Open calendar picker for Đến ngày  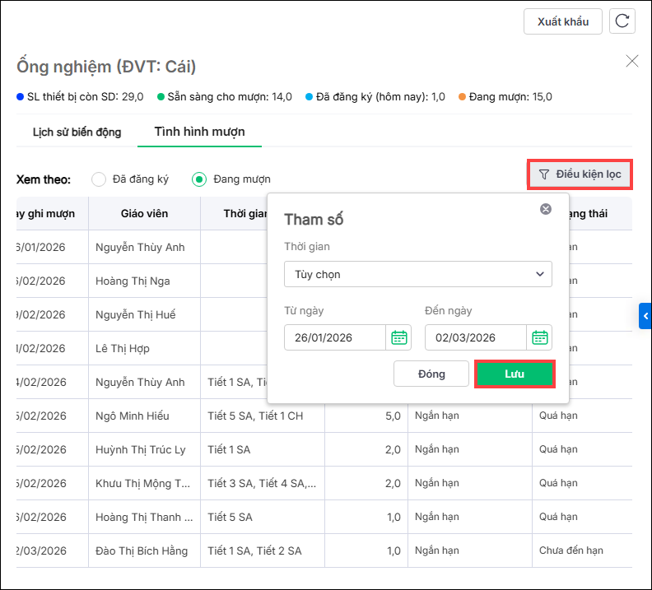pyautogui.click(x=540, y=337)
